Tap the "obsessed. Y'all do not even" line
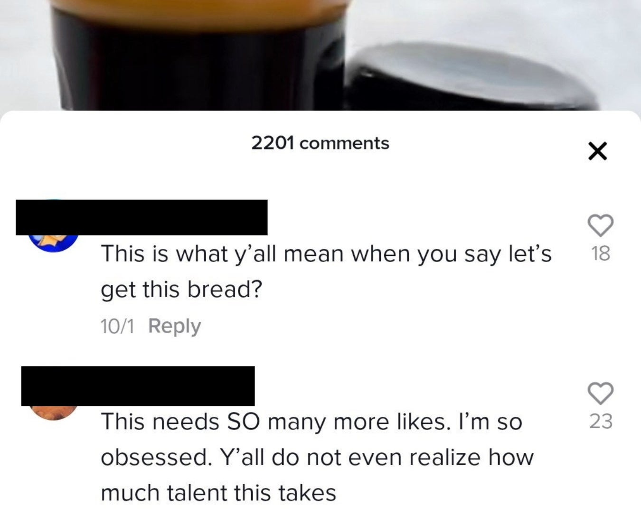This screenshot has height=516, width=641. [x=317, y=457]
